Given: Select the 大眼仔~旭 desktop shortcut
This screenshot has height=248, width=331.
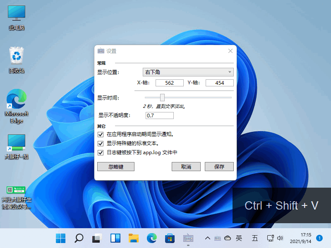Looking at the screenshot, I should pos(17,147).
